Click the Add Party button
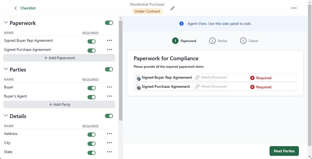 click(59, 104)
